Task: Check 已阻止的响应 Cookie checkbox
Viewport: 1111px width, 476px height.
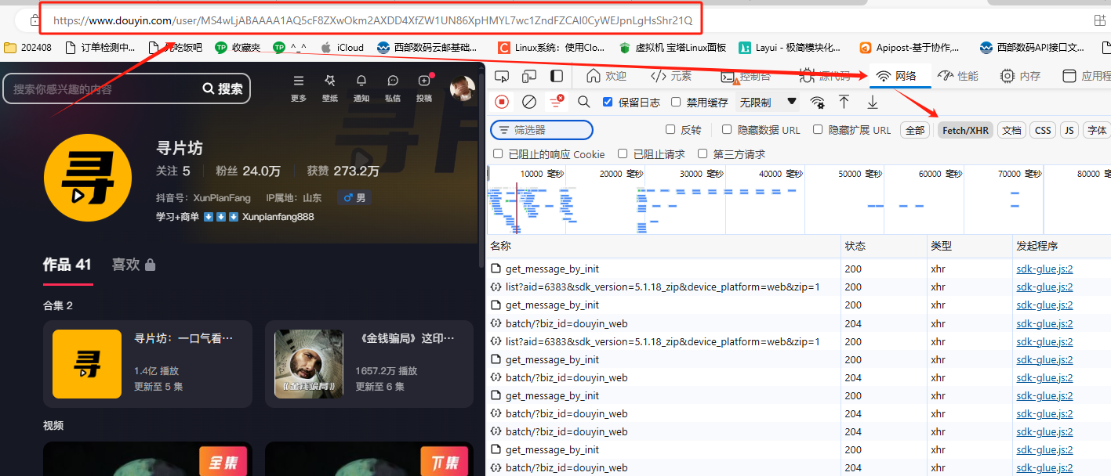Action: 498,154
